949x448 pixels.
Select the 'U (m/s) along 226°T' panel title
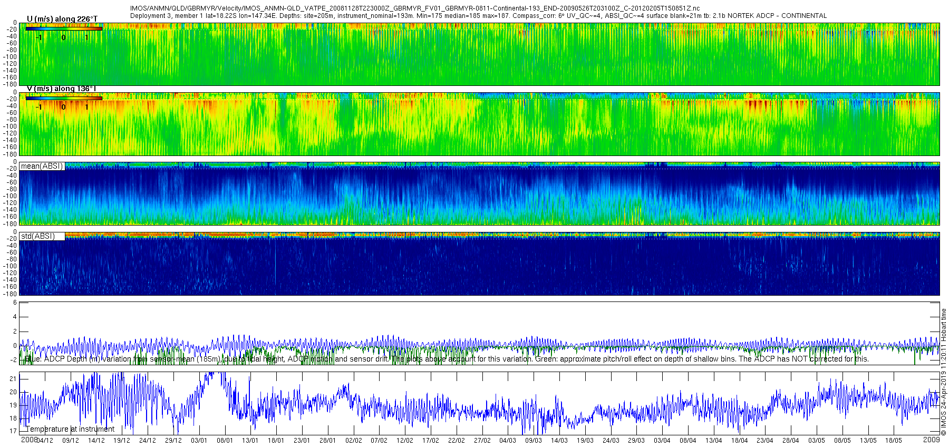[62, 19]
